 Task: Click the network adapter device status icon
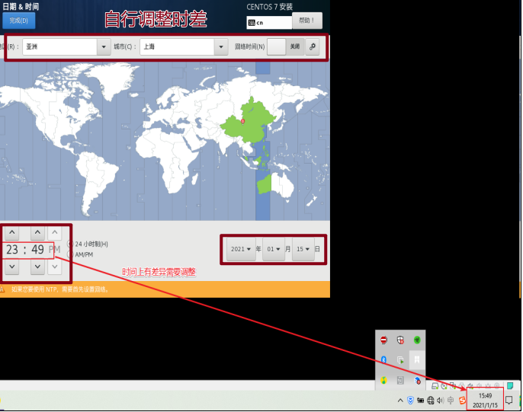pyautogui.click(x=453, y=385)
